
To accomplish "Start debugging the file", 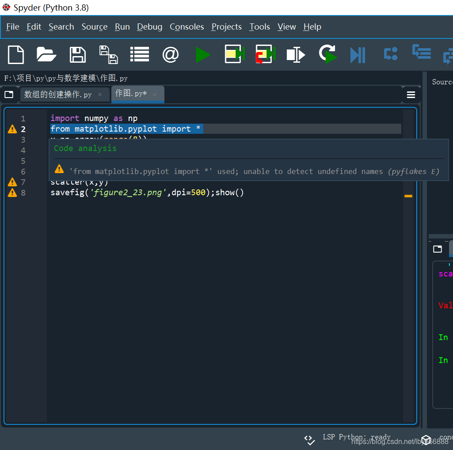I will 358,55.
